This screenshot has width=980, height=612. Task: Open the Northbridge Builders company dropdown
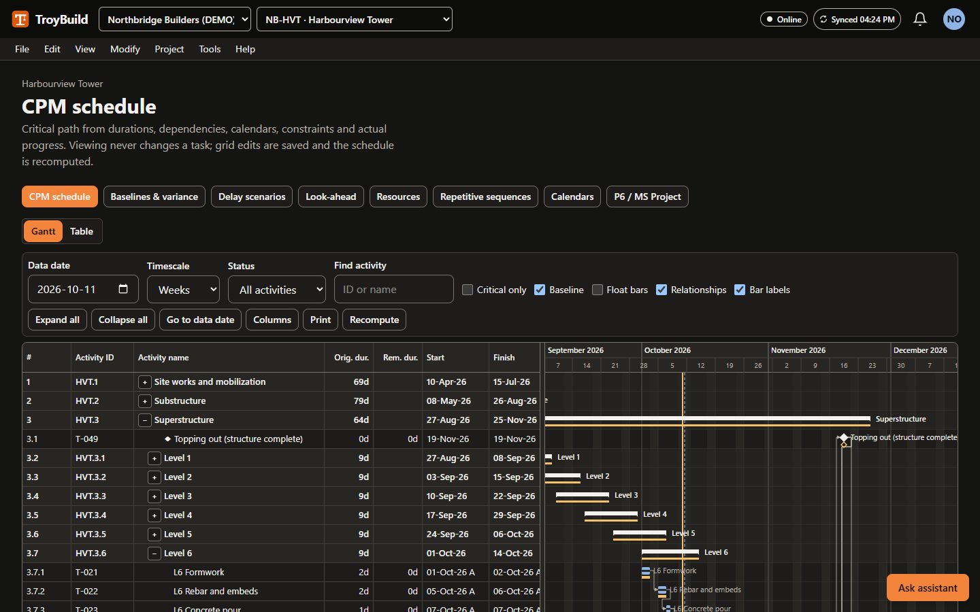(175, 19)
